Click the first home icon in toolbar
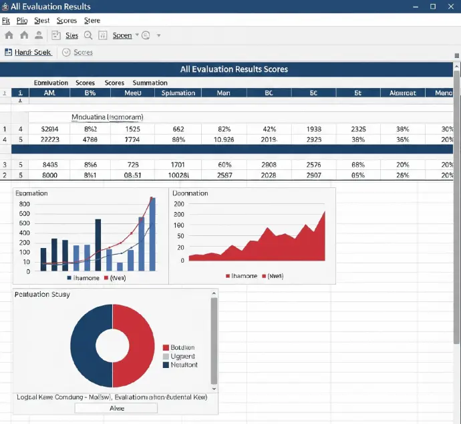Viewport: 461px width, 424px height. point(9,35)
